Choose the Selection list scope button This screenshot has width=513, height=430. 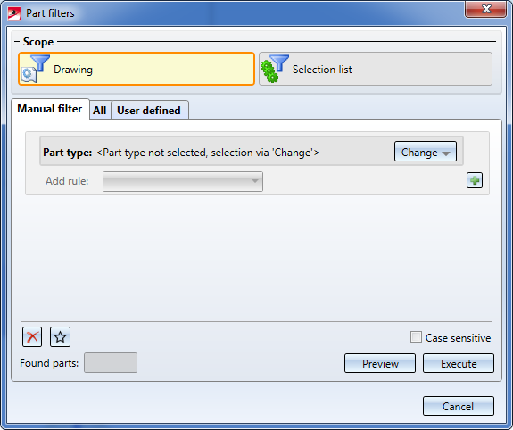point(376,69)
